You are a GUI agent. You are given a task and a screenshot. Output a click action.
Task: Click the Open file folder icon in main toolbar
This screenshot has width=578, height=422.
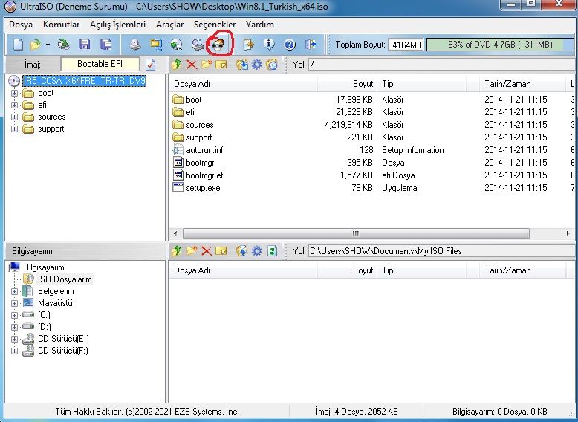[x=36, y=45]
